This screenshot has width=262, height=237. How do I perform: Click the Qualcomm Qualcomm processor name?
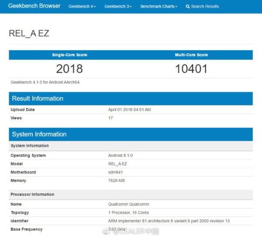(128, 204)
